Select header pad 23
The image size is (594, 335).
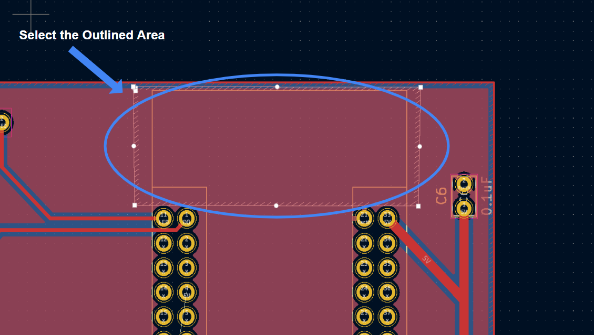point(364,267)
